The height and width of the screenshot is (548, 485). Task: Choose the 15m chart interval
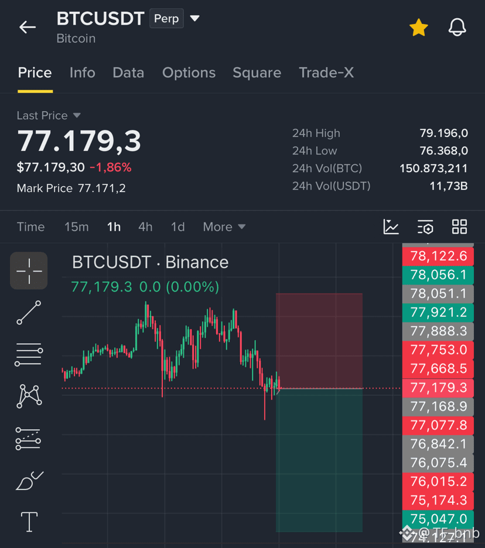pyautogui.click(x=77, y=227)
